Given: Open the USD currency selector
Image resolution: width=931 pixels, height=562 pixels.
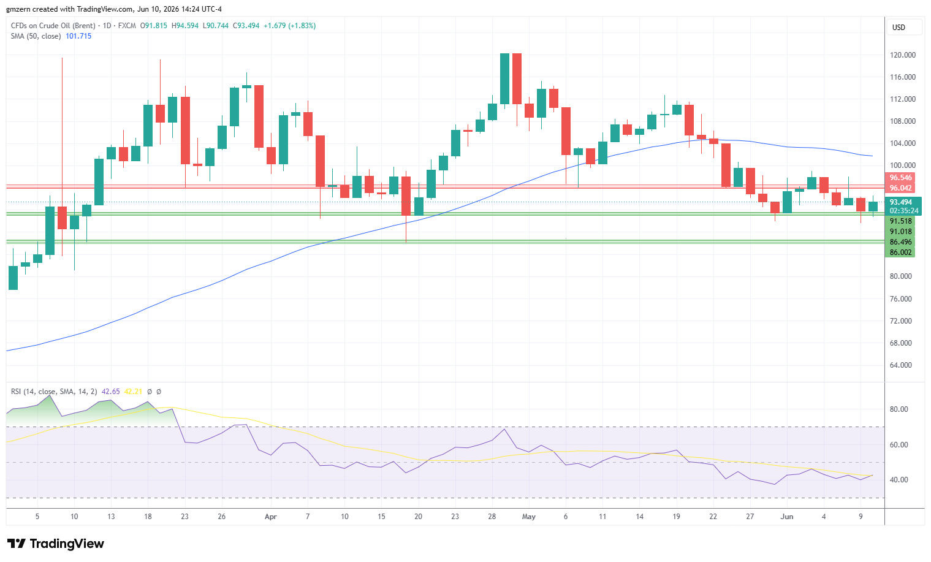Looking at the screenshot, I should point(905,27).
